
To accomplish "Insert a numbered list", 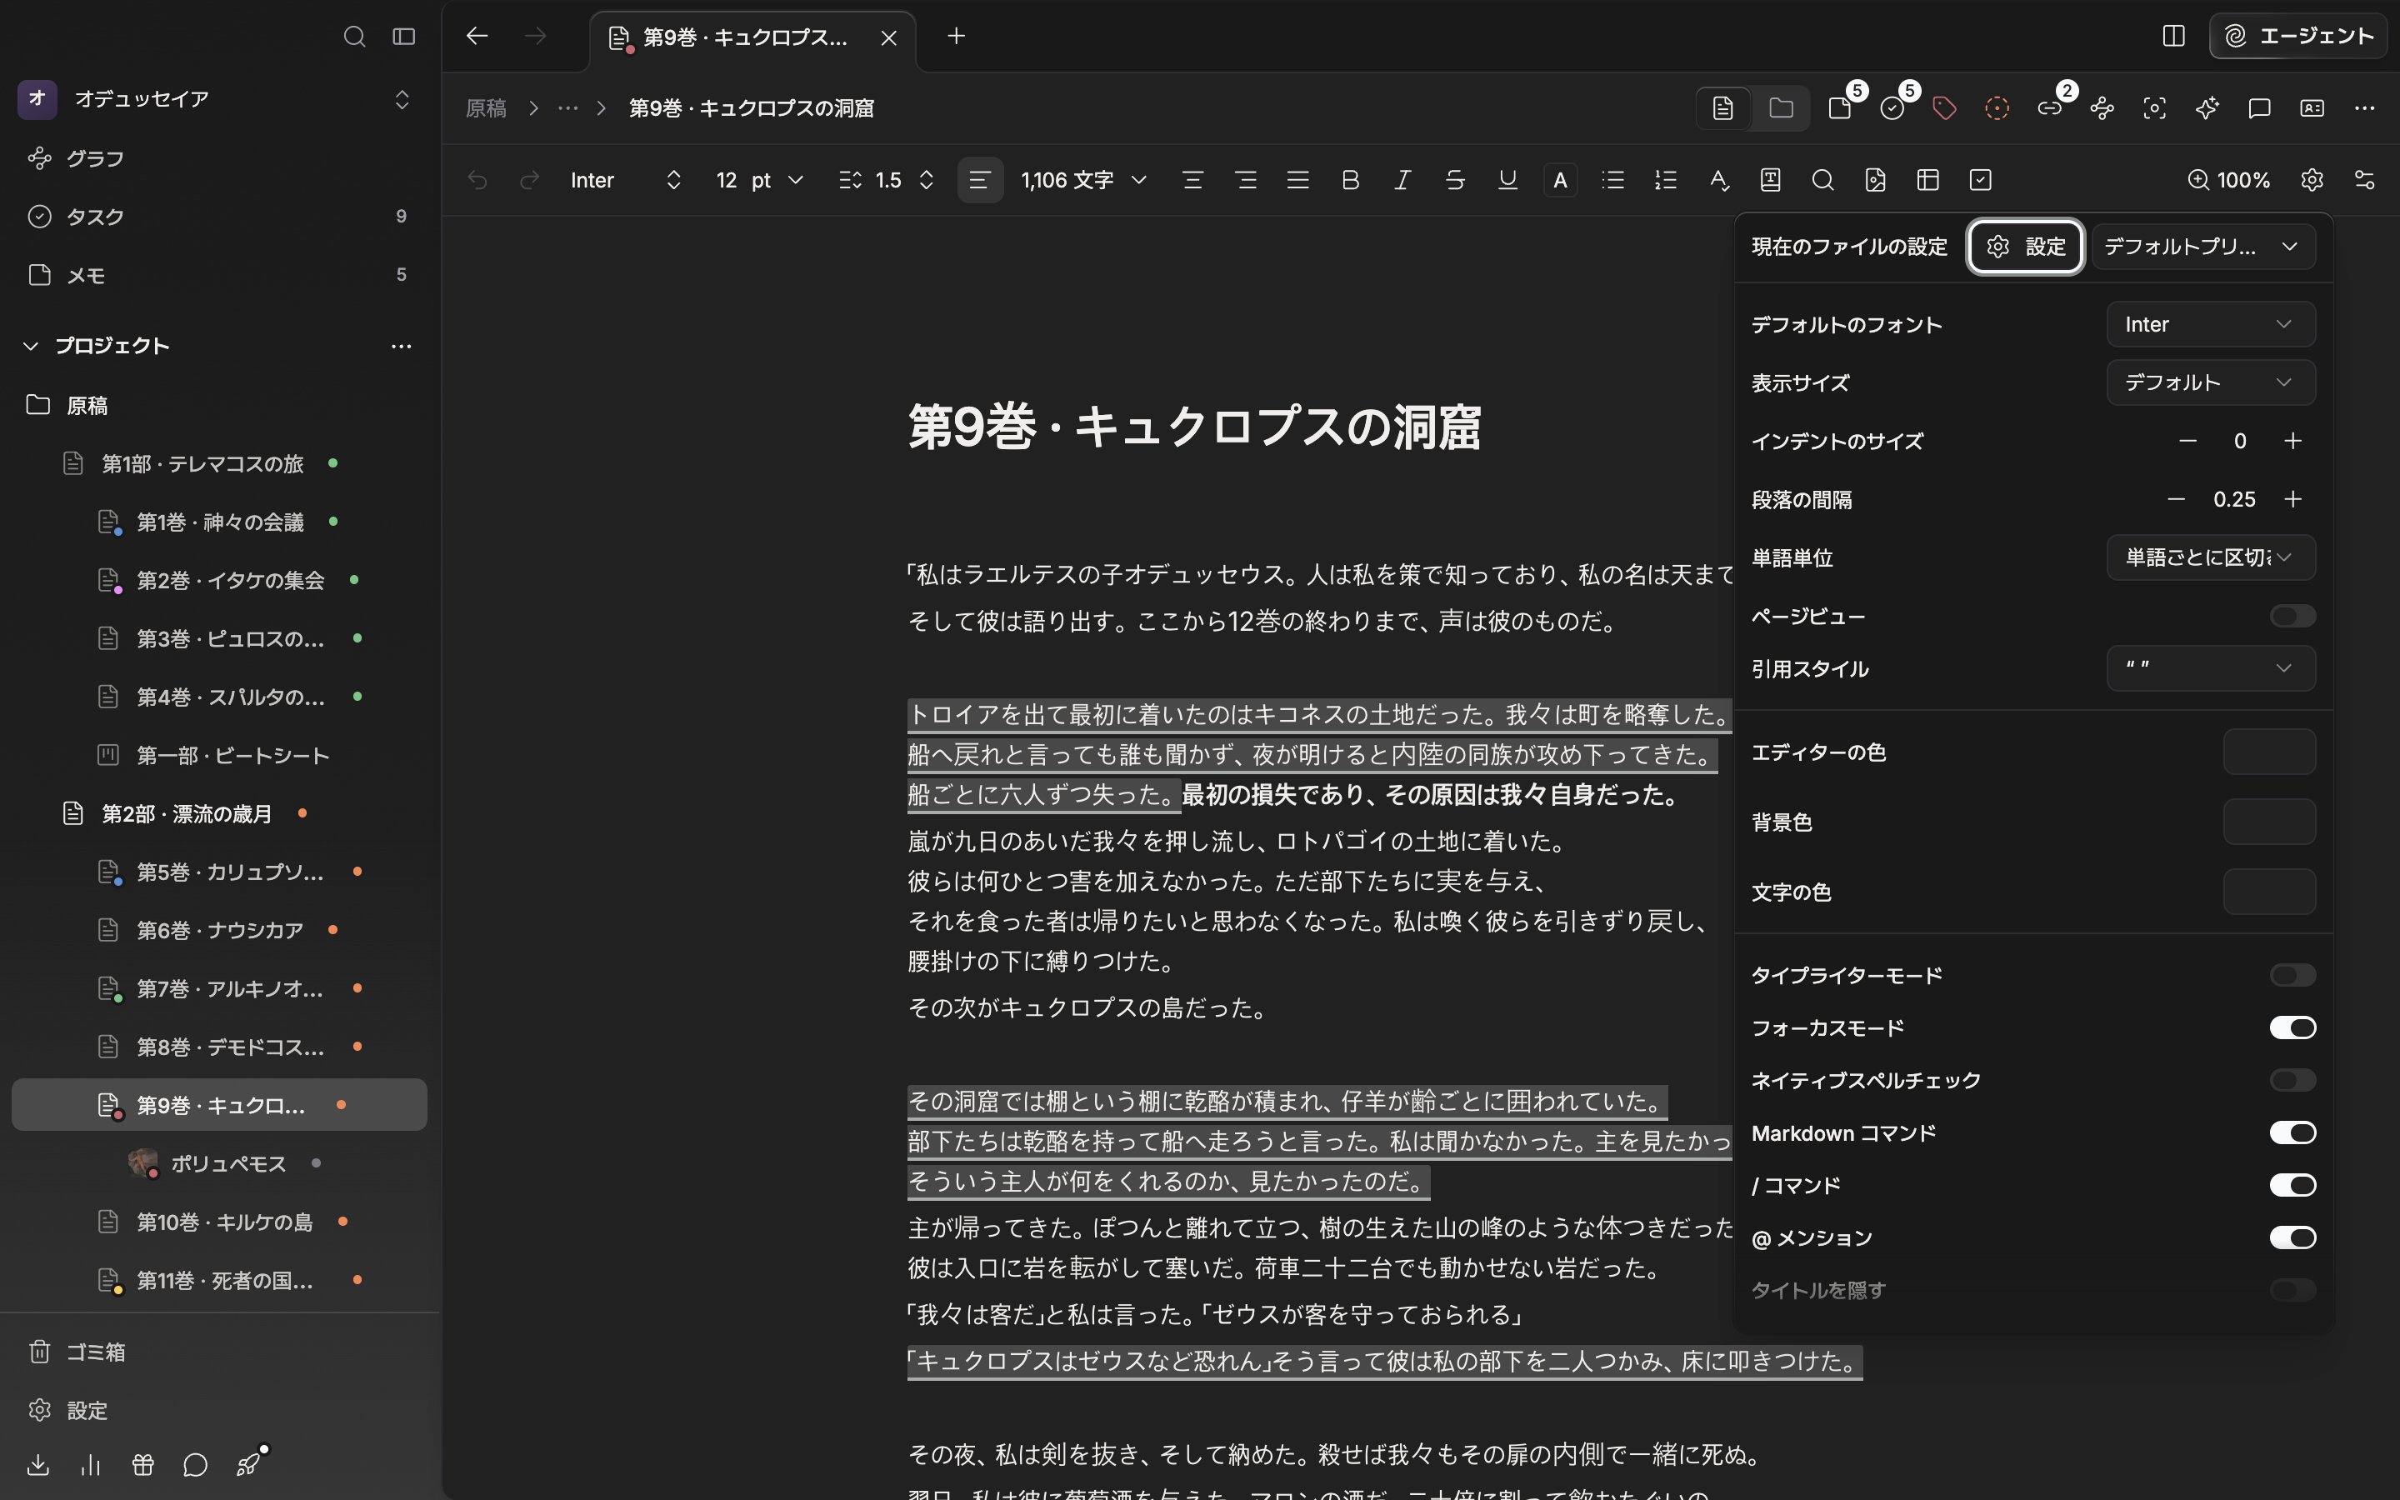I will pos(1665,179).
